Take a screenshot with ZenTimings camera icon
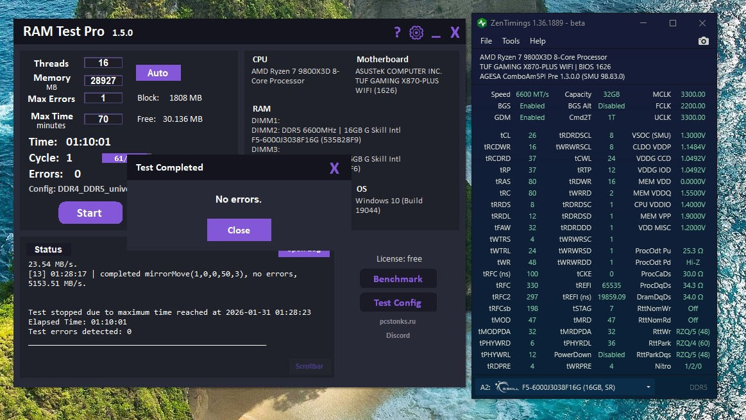 pos(703,41)
